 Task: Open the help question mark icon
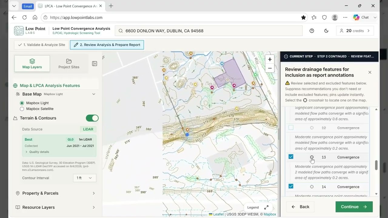[312, 31]
